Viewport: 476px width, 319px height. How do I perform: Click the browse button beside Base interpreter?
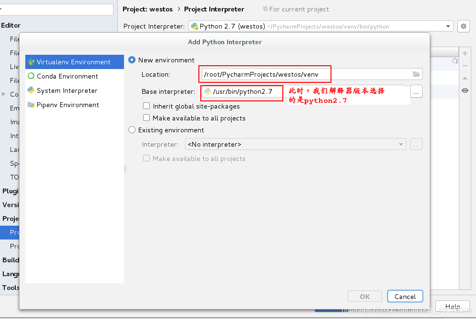(x=416, y=91)
